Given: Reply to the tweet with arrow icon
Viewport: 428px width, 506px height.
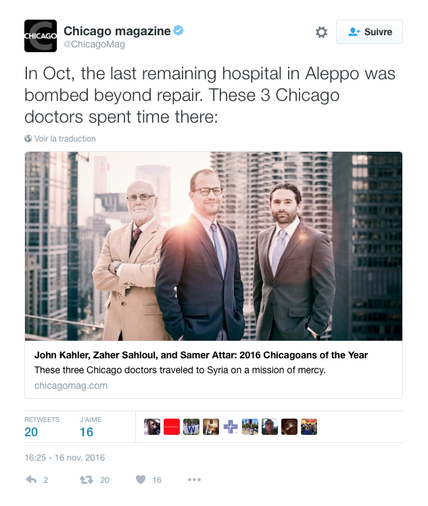Looking at the screenshot, I should (31, 480).
